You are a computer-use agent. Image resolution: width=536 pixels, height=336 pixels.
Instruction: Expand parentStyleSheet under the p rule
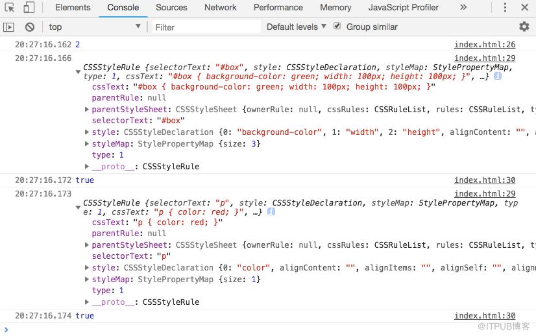[x=87, y=245]
